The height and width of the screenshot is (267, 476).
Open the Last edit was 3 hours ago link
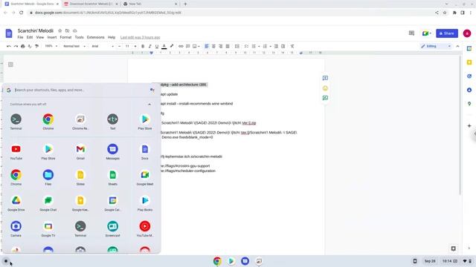140,37
